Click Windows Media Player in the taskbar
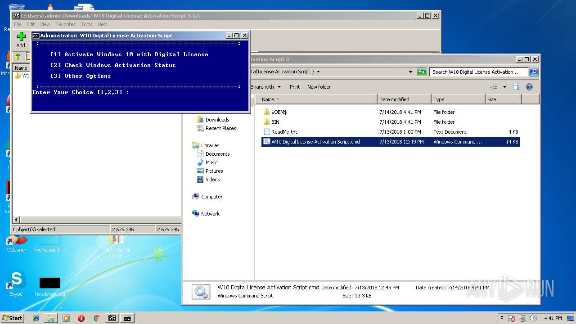Image resolution: width=576 pixels, height=324 pixels. click(66, 318)
